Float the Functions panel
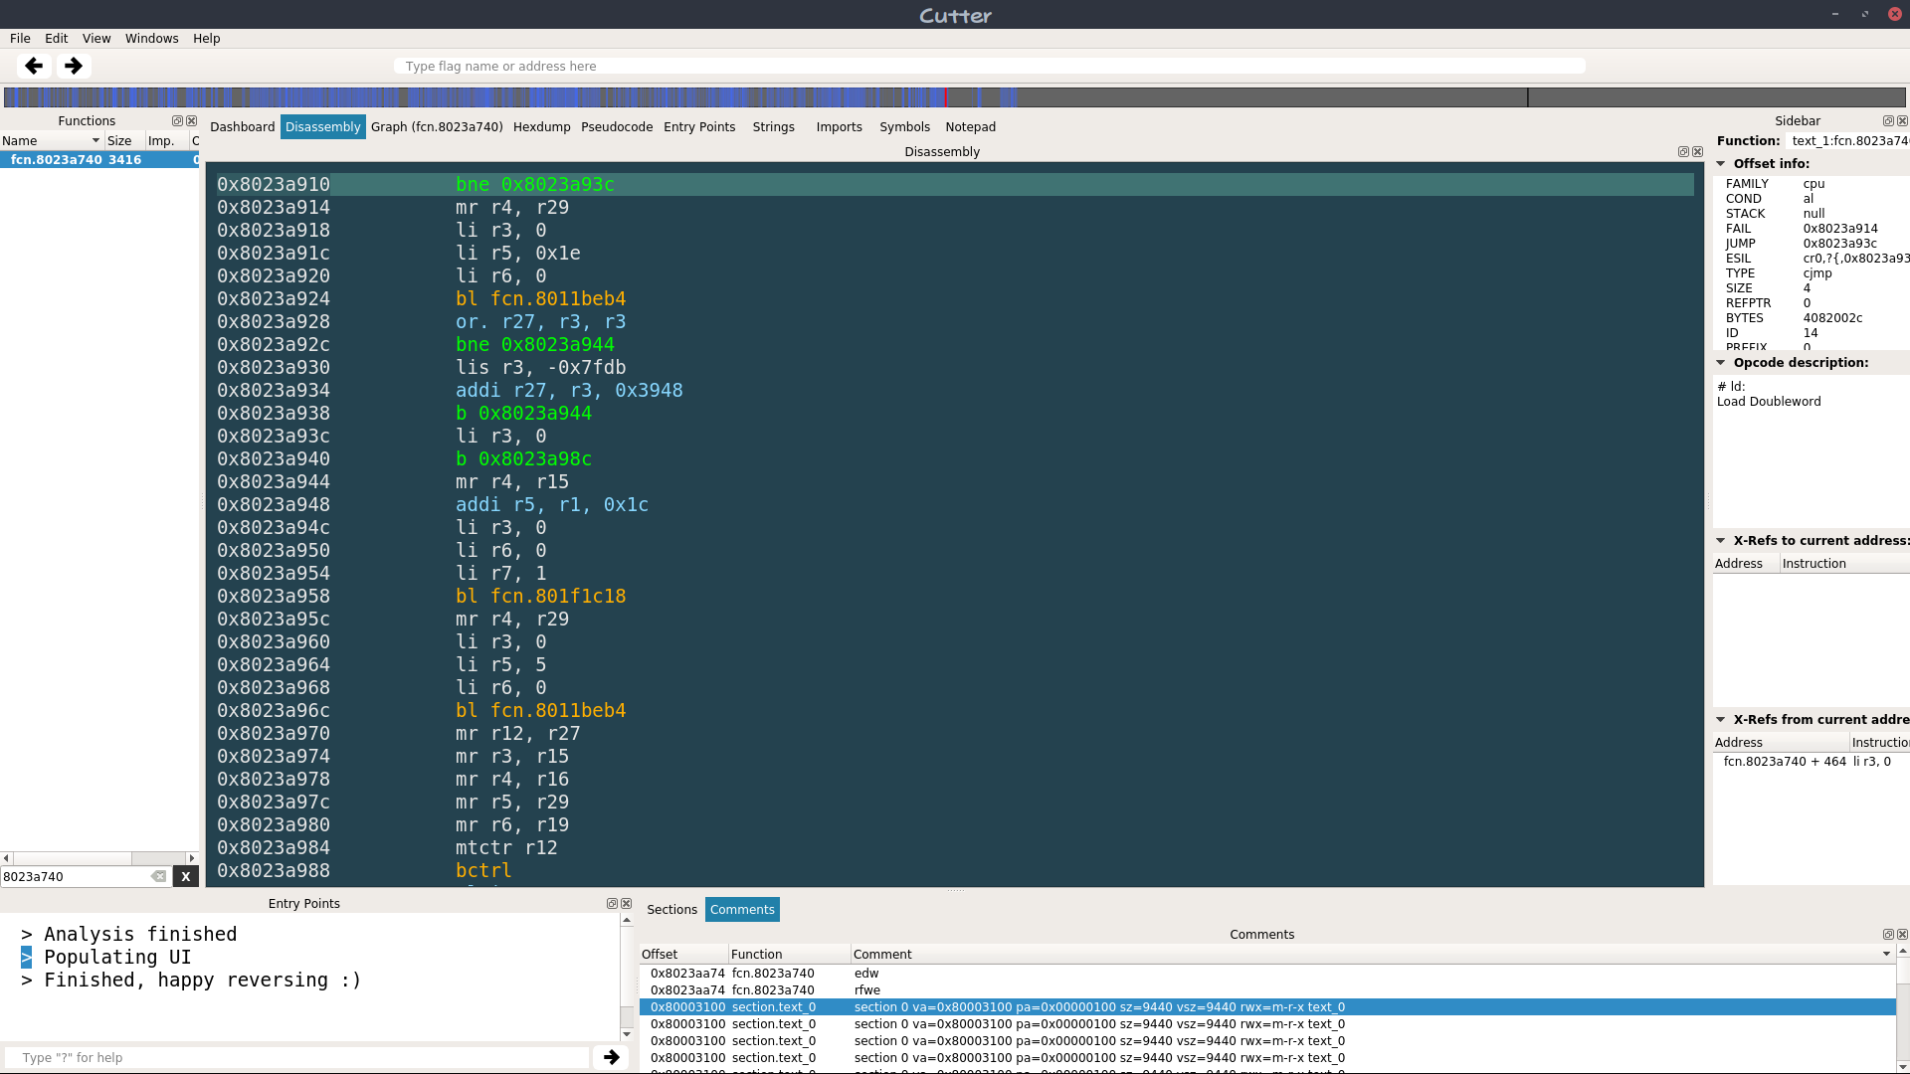 coord(177,121)
